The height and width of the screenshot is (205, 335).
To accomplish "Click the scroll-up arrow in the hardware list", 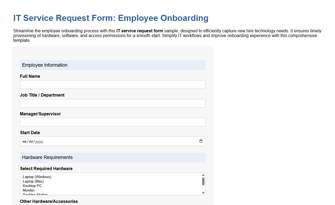I will (203, 175).
